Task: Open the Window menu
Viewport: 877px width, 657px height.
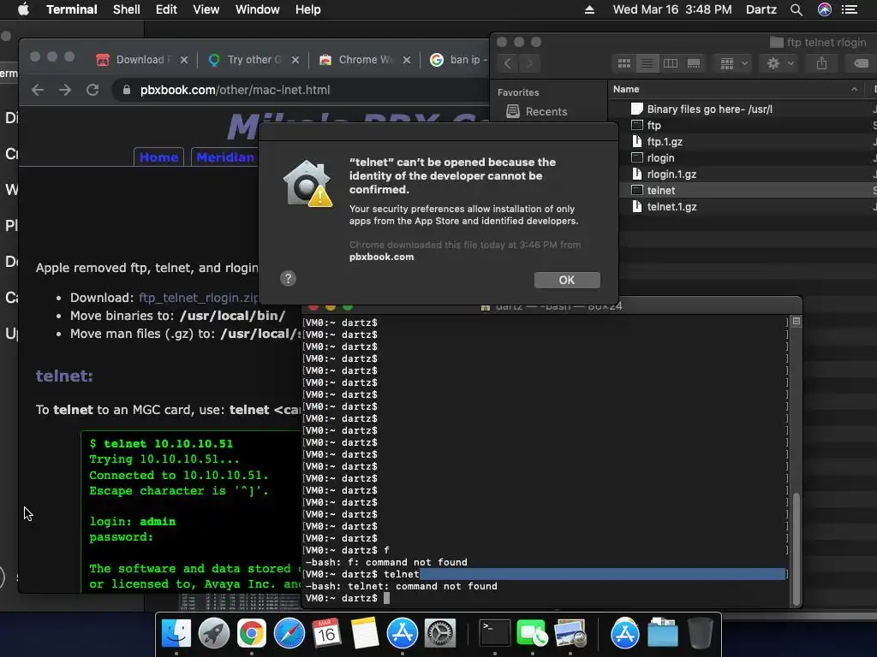Action: (257, 9)
